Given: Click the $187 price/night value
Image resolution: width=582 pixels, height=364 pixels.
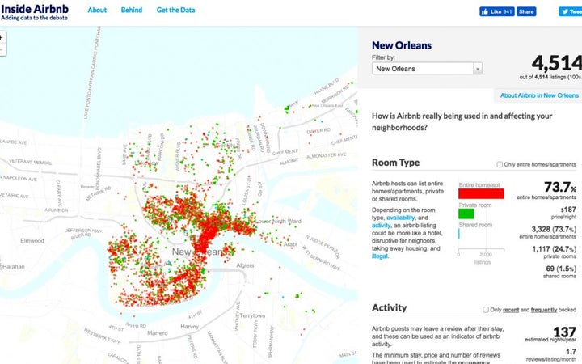Looking at the screenshot, I should point(568,210).
